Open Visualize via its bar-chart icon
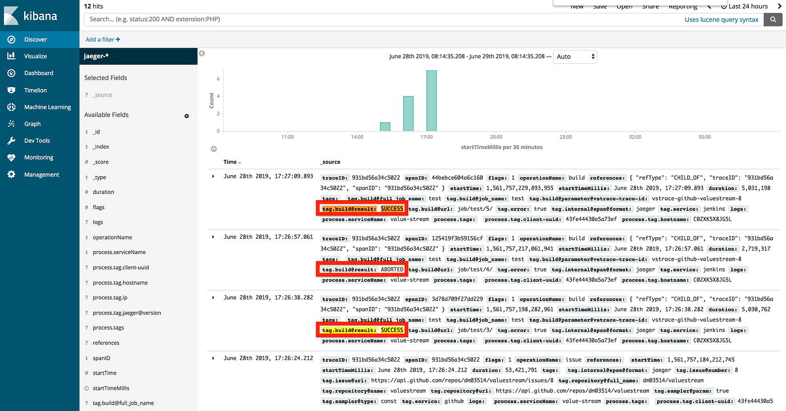Viewport: 786px width, 411px height. (x=11, y=56)
